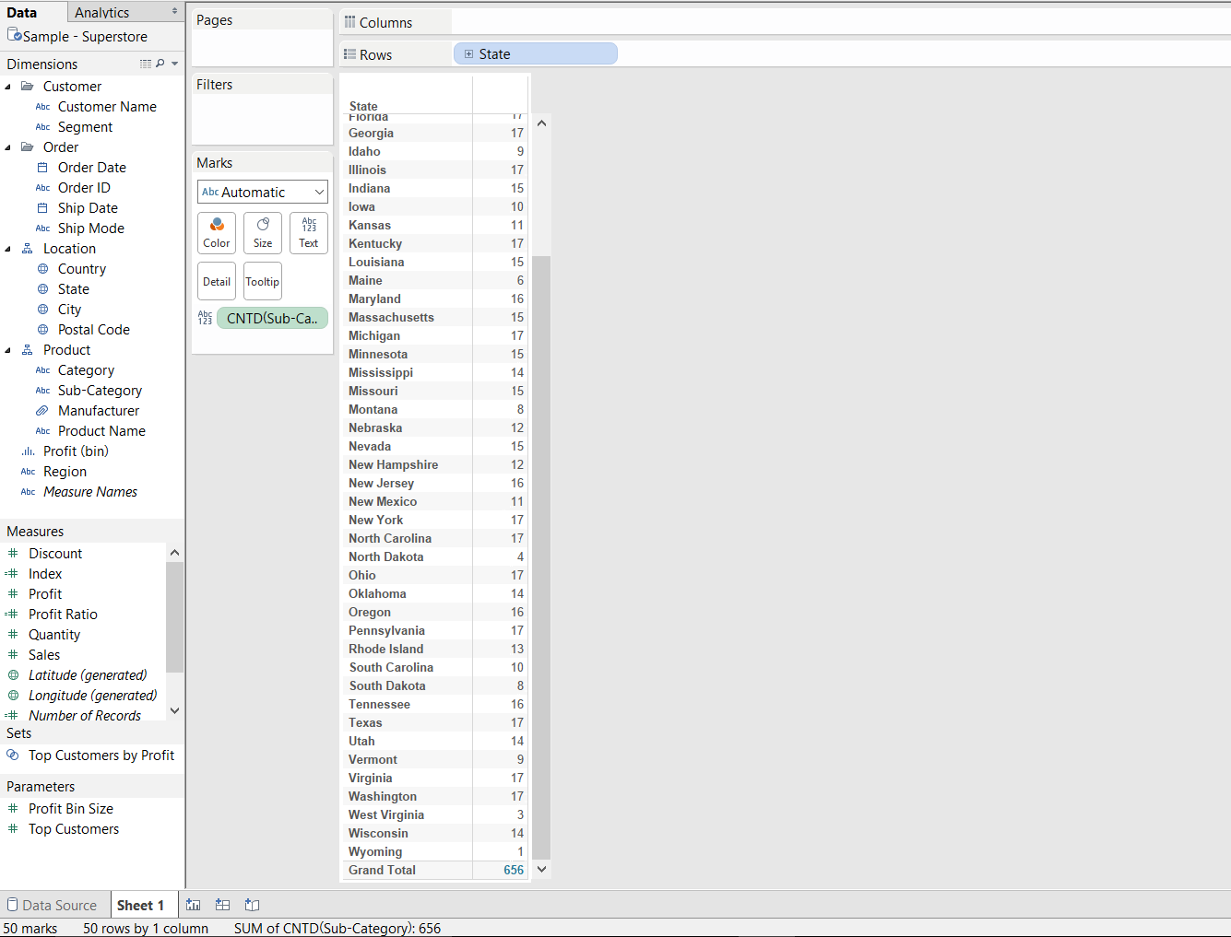Click the table scroll-down arrow

pyautogui.click(x=542, y=869)
